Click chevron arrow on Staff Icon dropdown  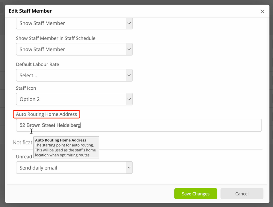(x=129, y=99)
